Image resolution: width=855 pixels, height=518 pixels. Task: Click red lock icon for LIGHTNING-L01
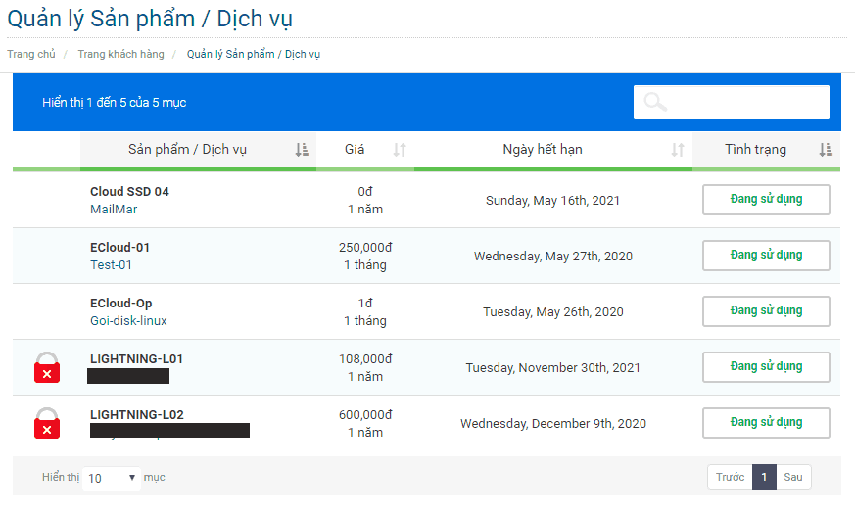[47, 367]
